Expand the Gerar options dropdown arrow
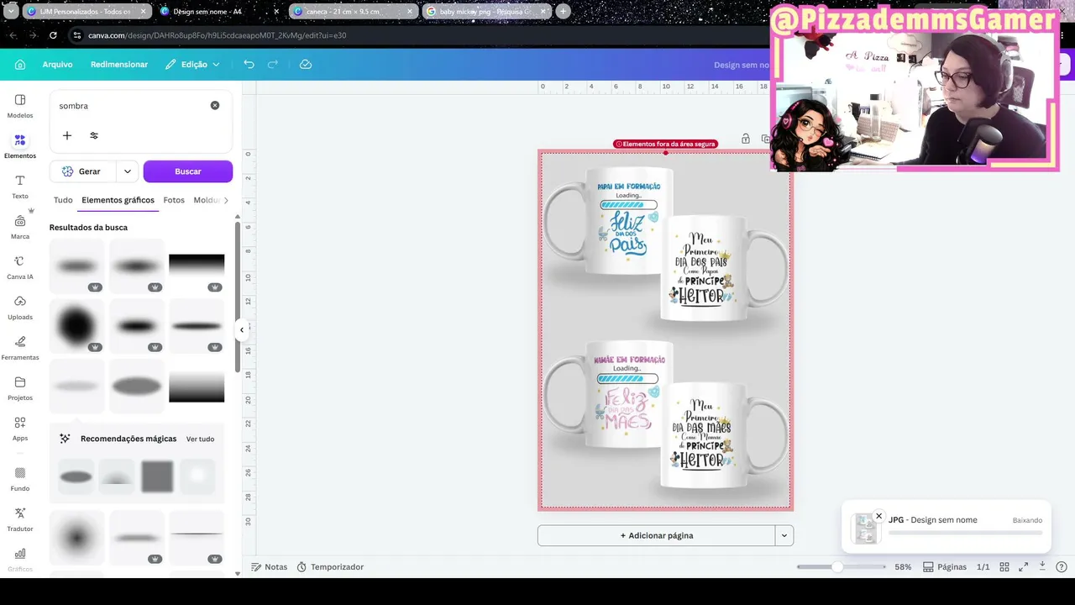 (x=128, y=171)
